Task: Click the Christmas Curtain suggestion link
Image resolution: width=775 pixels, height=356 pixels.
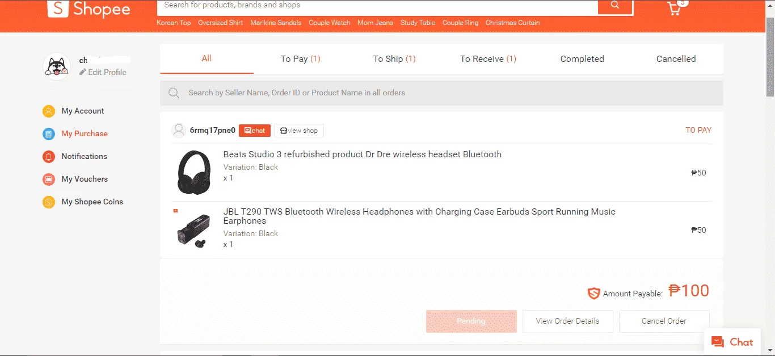Action: [512, 23]
